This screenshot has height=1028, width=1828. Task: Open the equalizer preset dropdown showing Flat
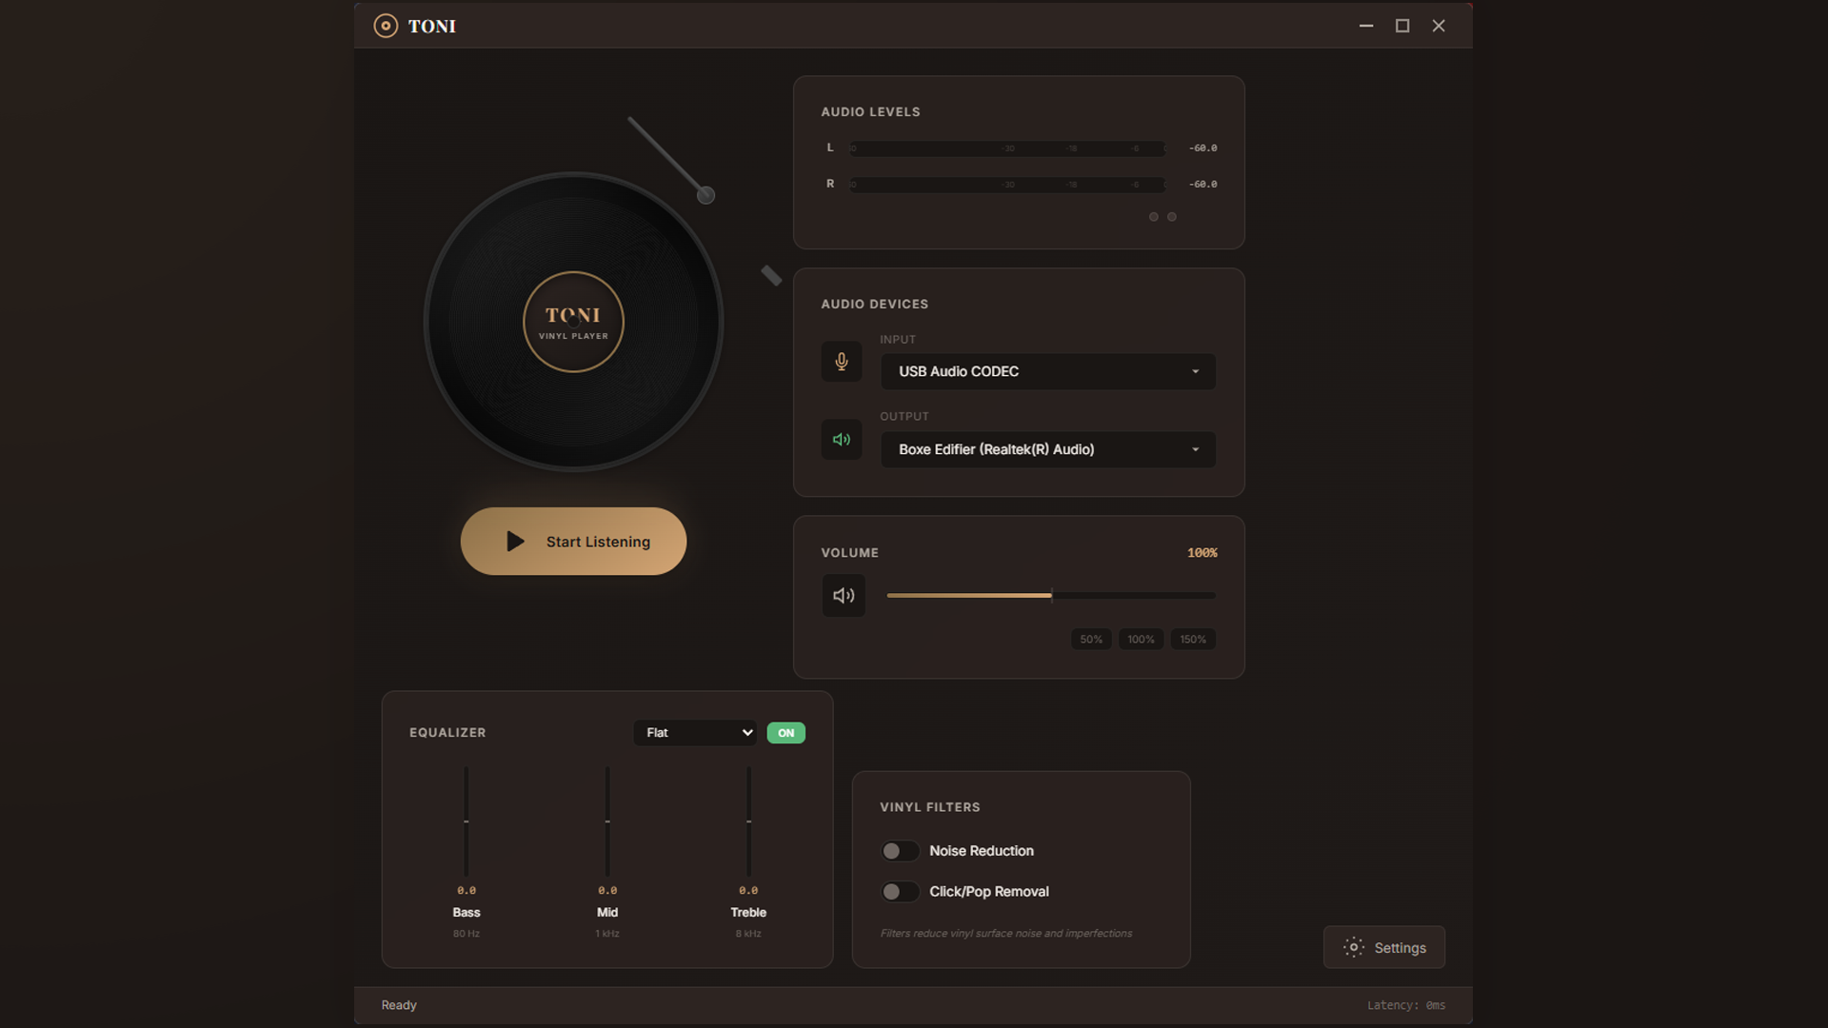(694, 732)
